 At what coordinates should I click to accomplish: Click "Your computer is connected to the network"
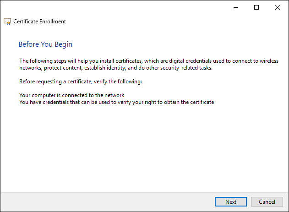(x=72, y=95)
